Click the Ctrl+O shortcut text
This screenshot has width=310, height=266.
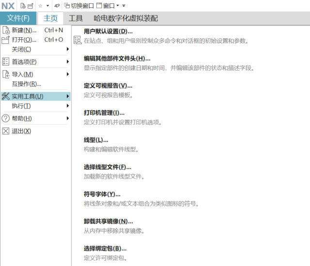coord(54,40)
